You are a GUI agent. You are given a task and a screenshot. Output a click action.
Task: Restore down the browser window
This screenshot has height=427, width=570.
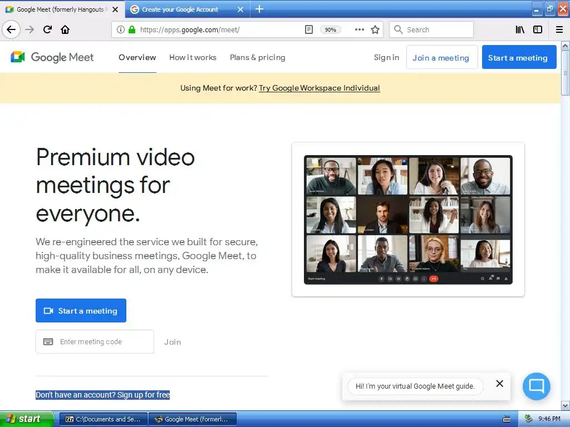pyautogui.click(x=549, y=9)
